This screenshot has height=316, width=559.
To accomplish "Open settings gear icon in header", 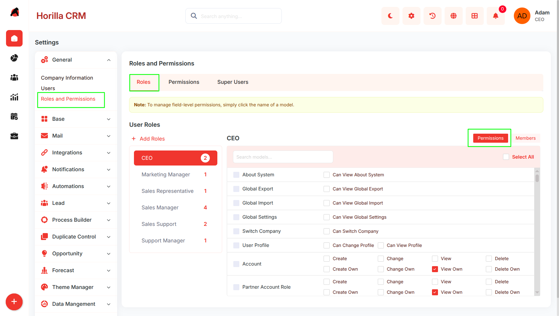I will coord(411,16).
